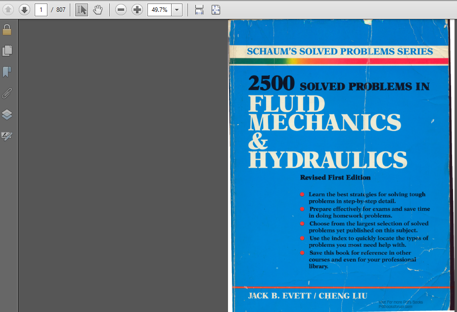Open the Bookmarks panel
The height and width of the screenshot is (312, 457).
tap(7, 72)
